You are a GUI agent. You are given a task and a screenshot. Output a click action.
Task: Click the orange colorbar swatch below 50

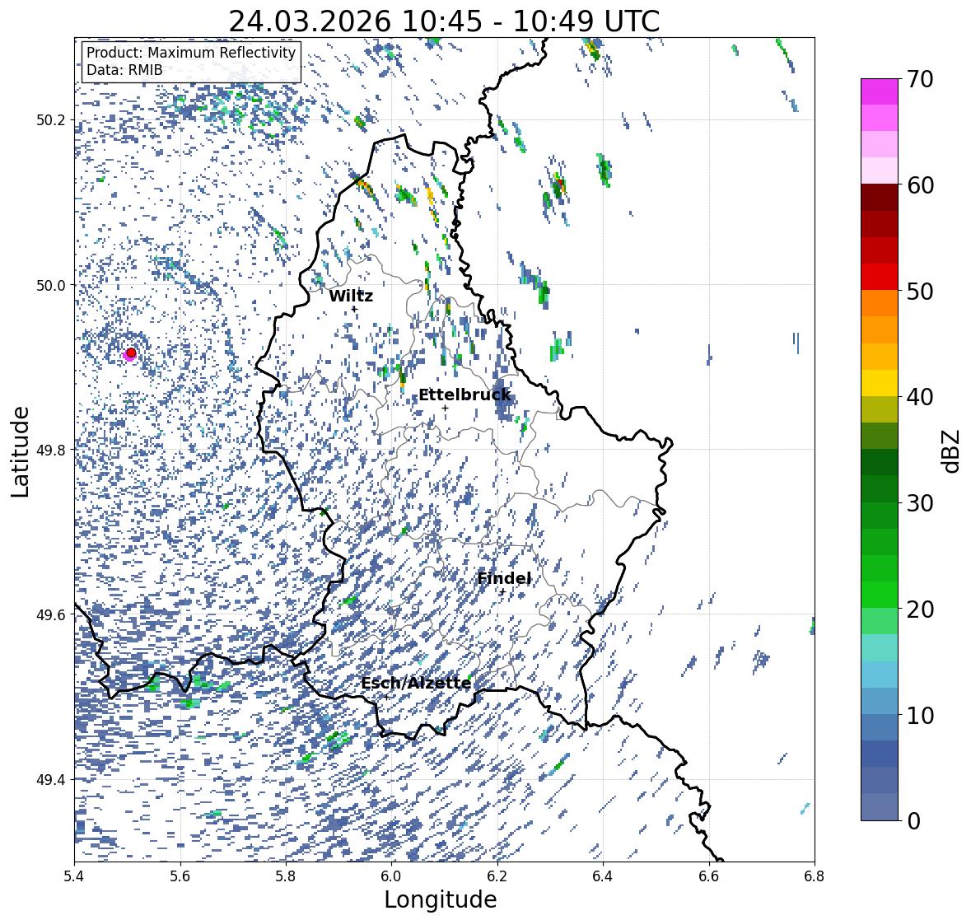[x=880, y=303]
